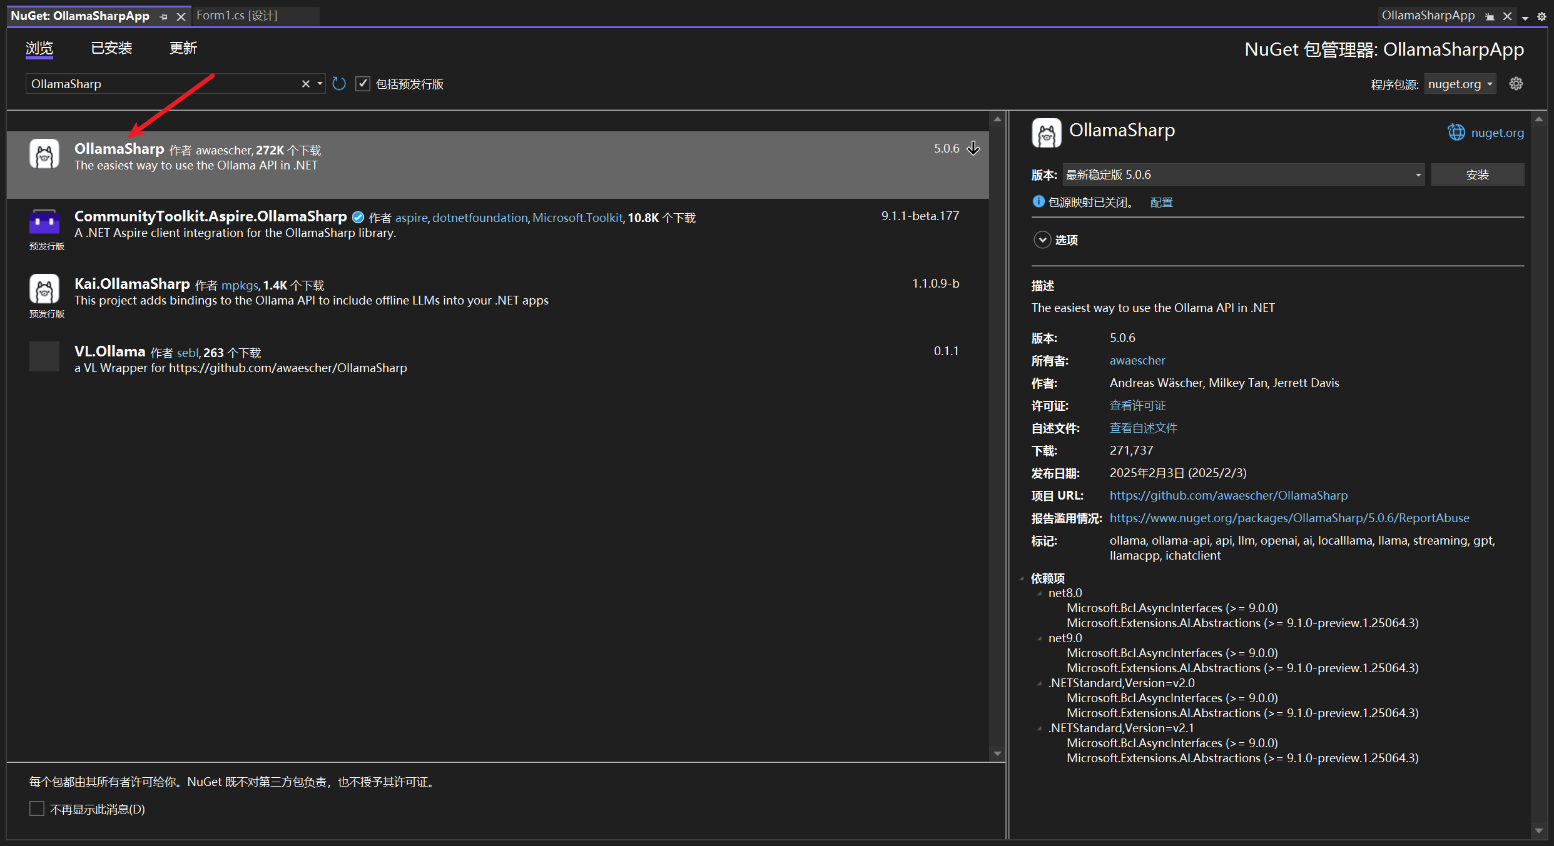The image size is (1554, 846).
Task: Open NuGet settings gear beside package source
Action: (1516, 84)
